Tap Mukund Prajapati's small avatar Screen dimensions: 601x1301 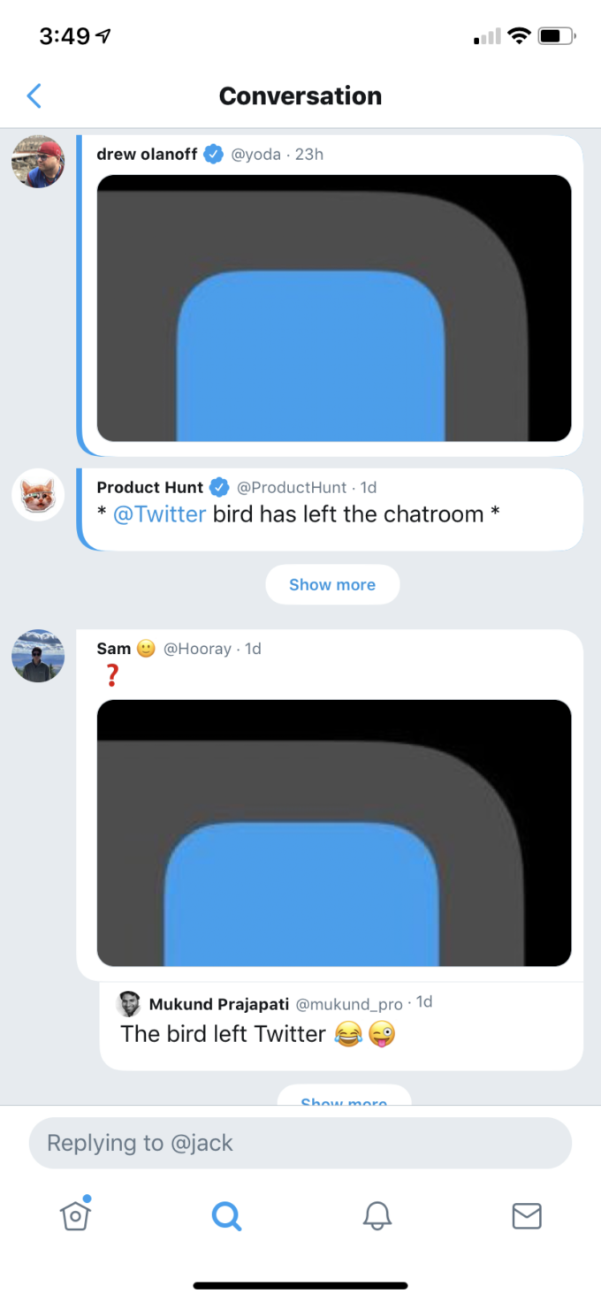(129, 1004)
